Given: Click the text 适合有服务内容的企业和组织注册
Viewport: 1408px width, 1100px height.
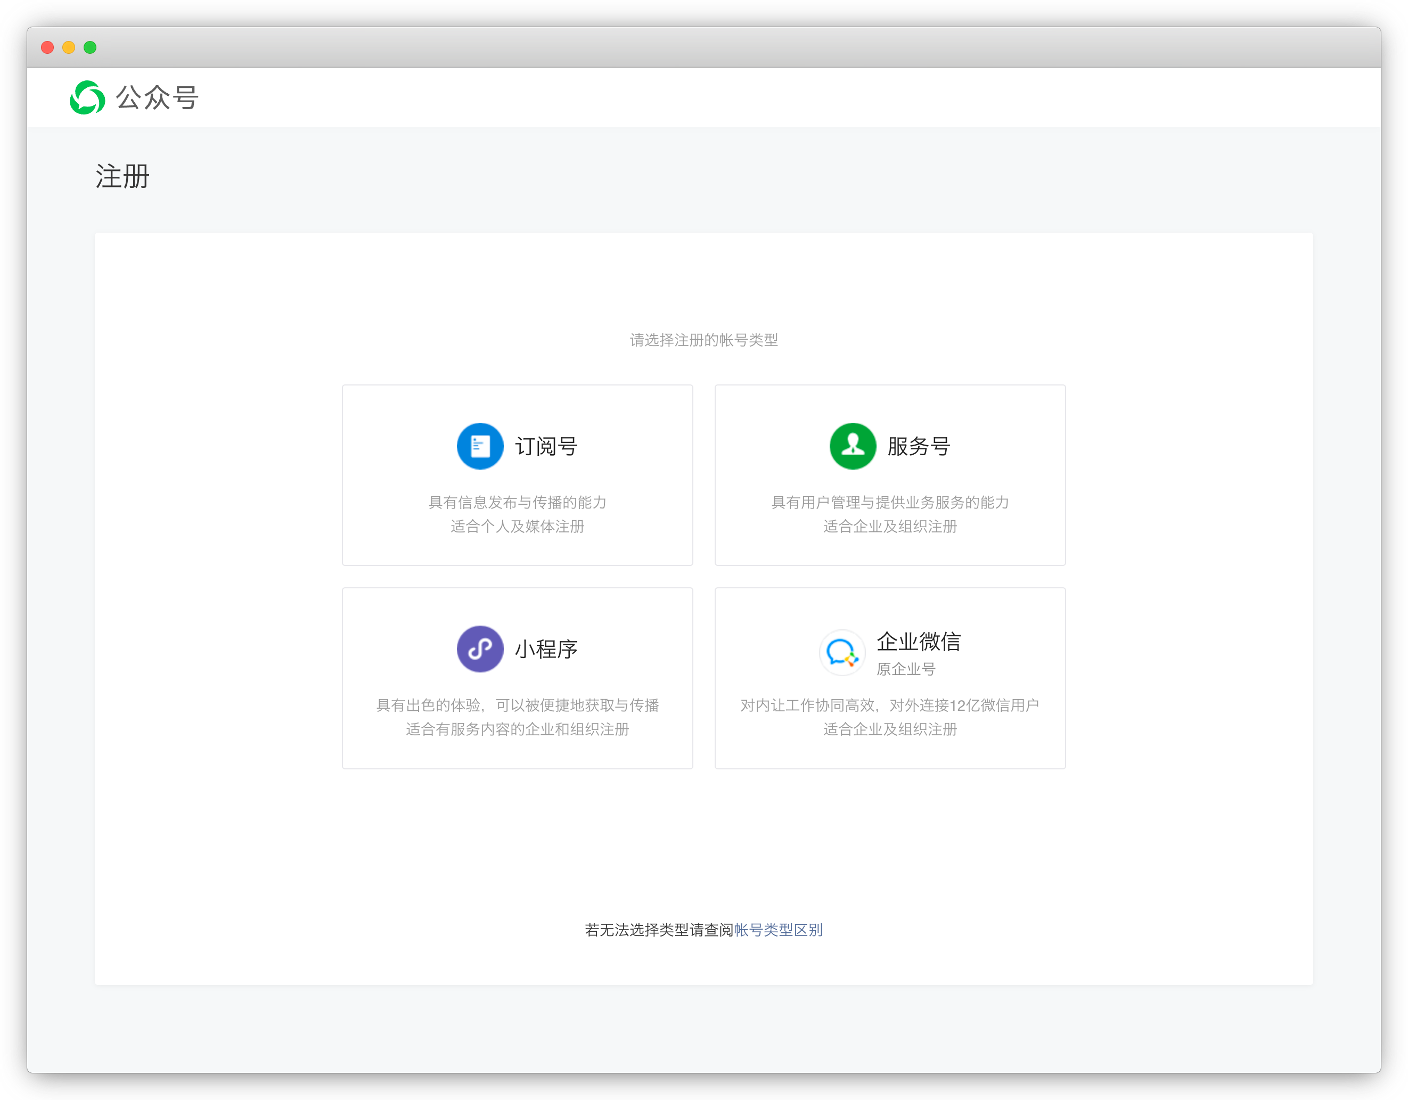Looking at the screenshot, I should 517,729.
